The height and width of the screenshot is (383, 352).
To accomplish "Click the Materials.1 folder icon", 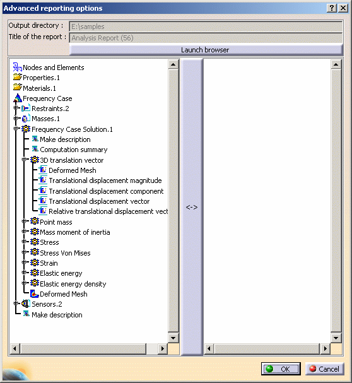I will (x=17, y=88).
